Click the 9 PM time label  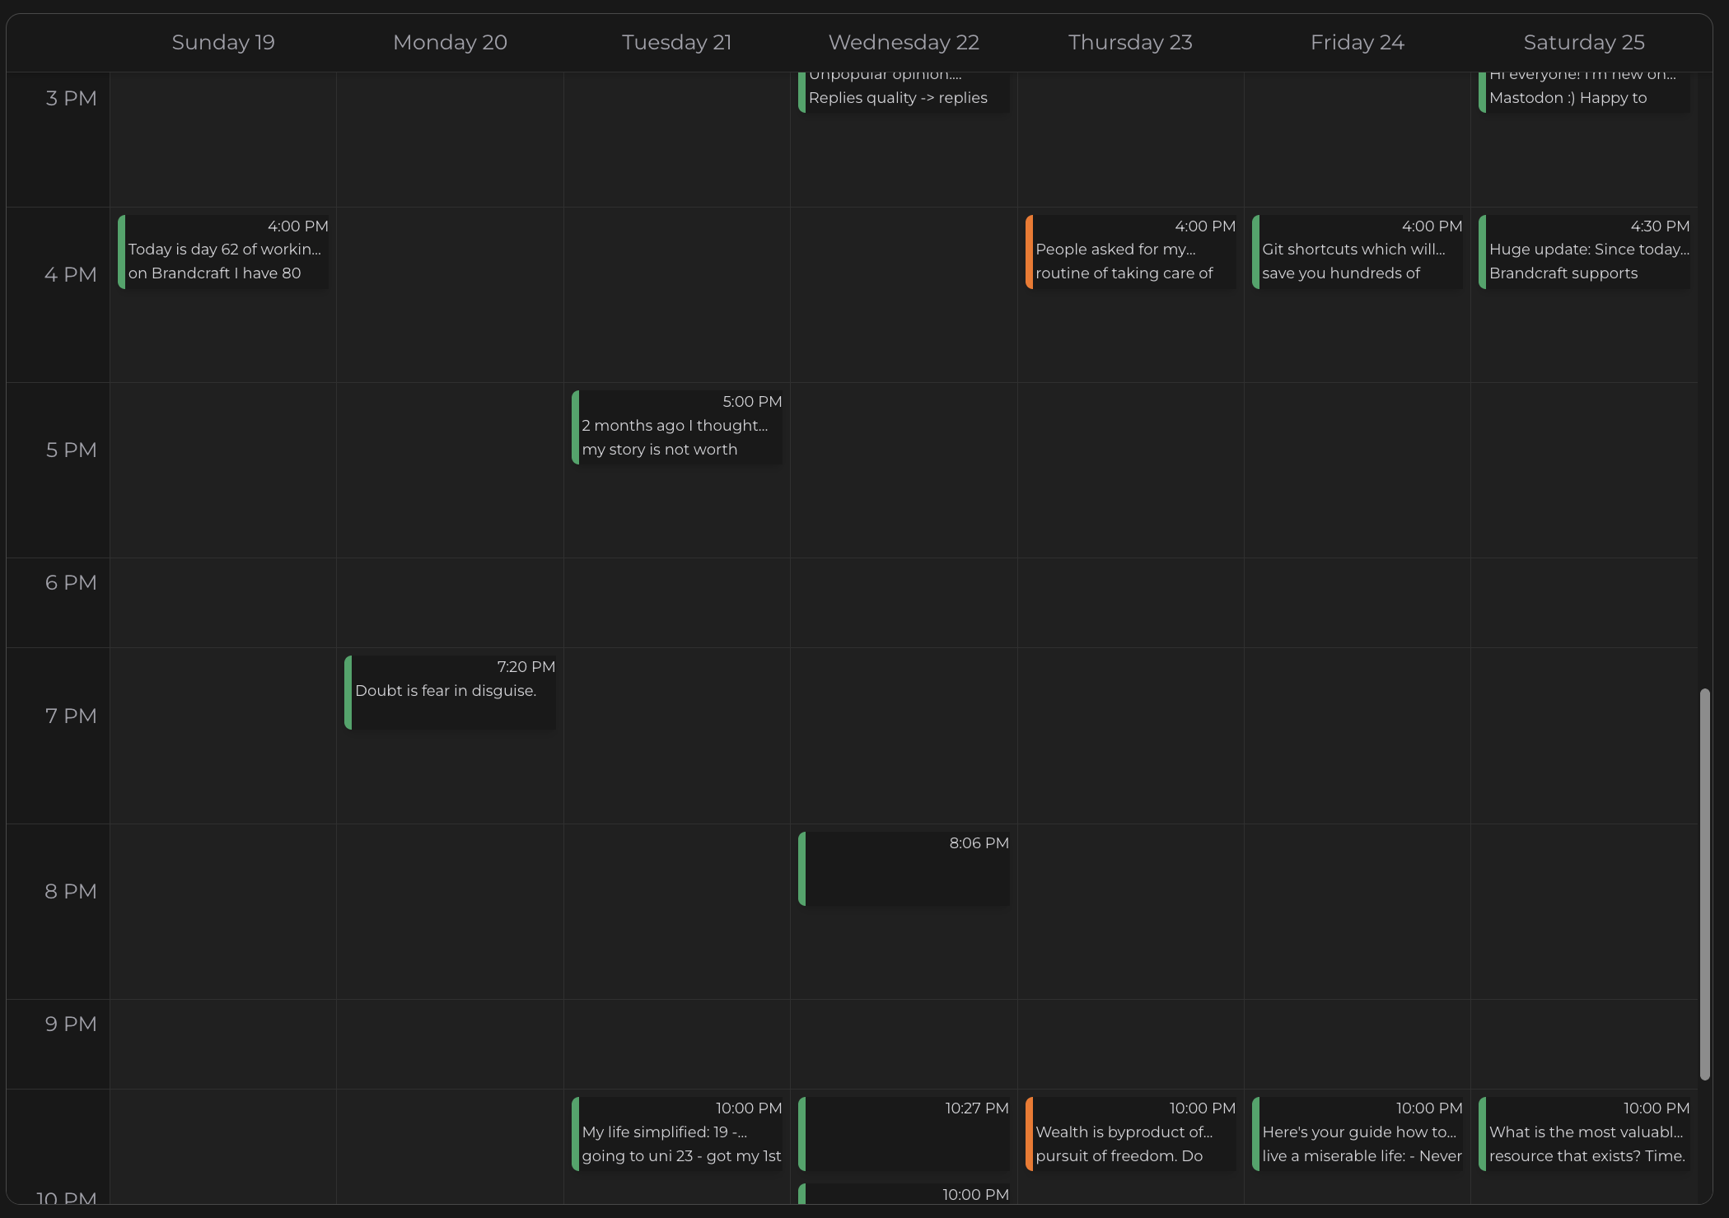click(x=71, y=1024)
